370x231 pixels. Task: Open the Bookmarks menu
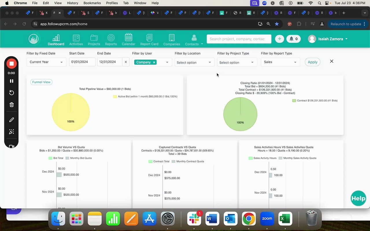coord(92,3)
